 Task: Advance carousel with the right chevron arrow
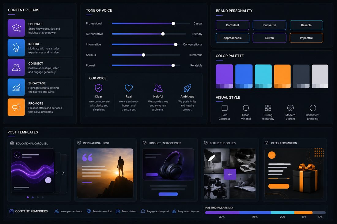(63, 173)
